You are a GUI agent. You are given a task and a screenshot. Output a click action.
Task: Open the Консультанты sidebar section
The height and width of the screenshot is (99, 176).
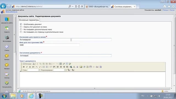point(7,84)
